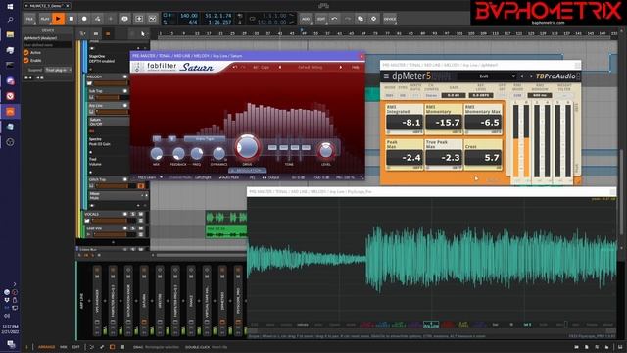This screenshot has width=627, height=353.
Task: Click the orange clip launcher view icon
Action: [108, 34]
